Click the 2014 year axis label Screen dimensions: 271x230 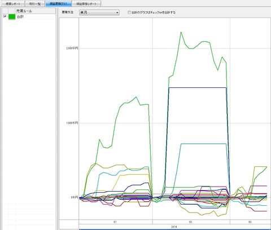pyautogui.click(x=174, y=227)
